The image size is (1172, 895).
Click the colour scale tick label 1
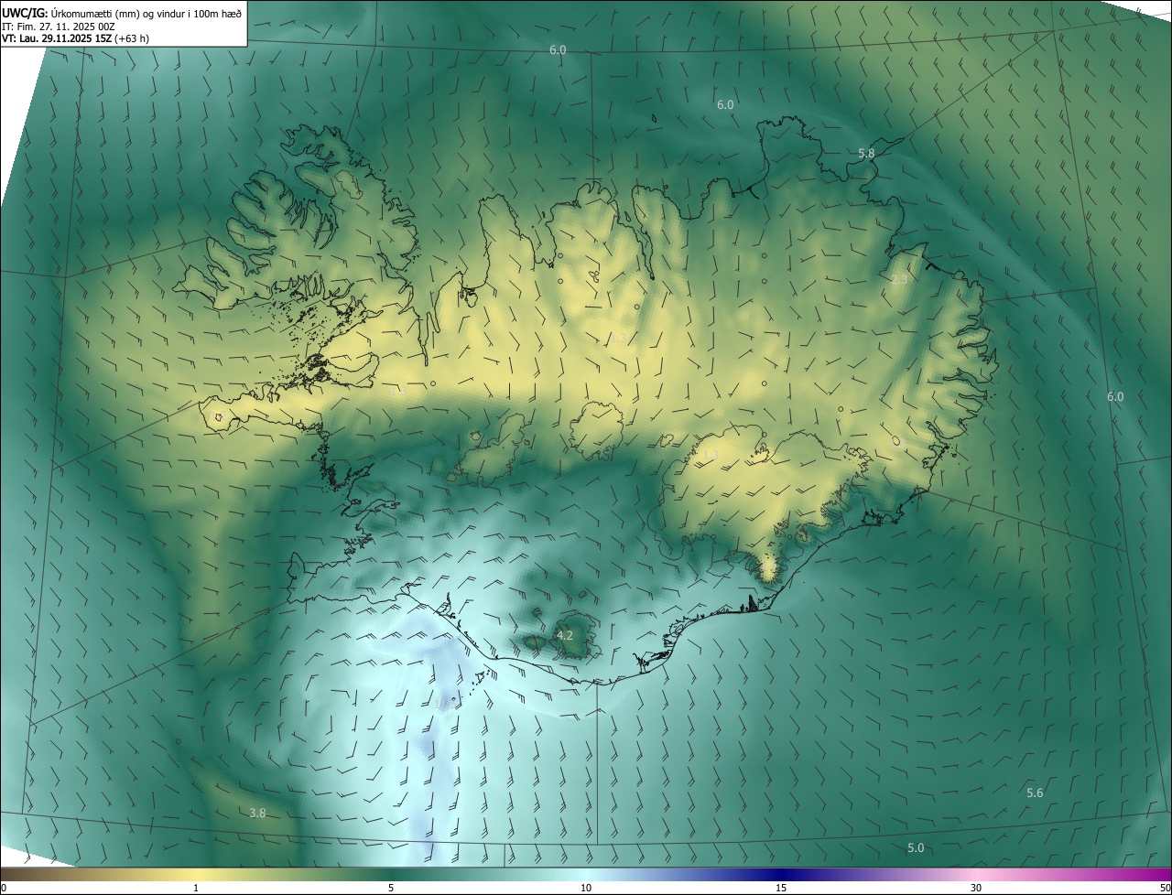click(x=196, y=888)
